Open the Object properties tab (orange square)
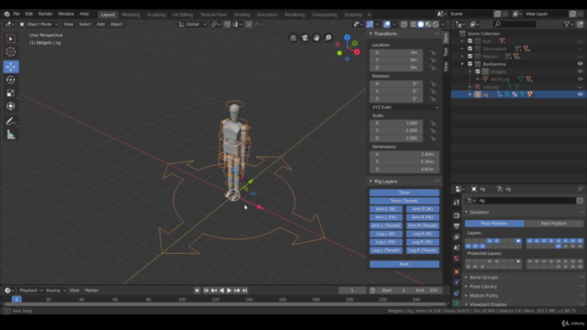 tap(457, 272)
